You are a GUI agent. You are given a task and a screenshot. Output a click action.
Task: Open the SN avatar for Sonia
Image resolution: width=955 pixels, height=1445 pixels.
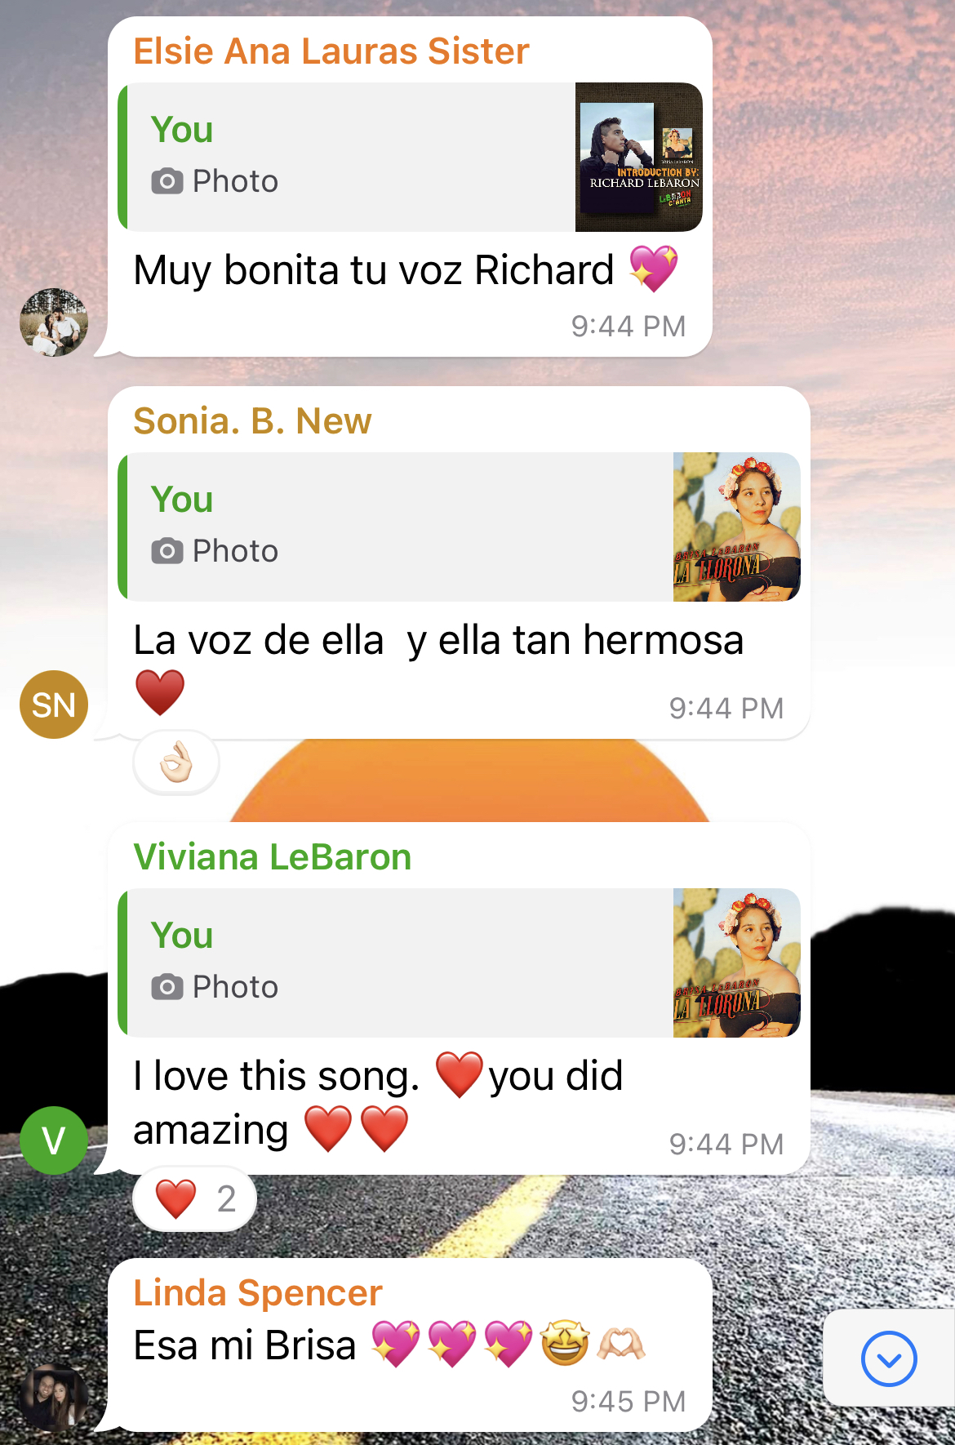pyautogui.click(x=54, y=705)
